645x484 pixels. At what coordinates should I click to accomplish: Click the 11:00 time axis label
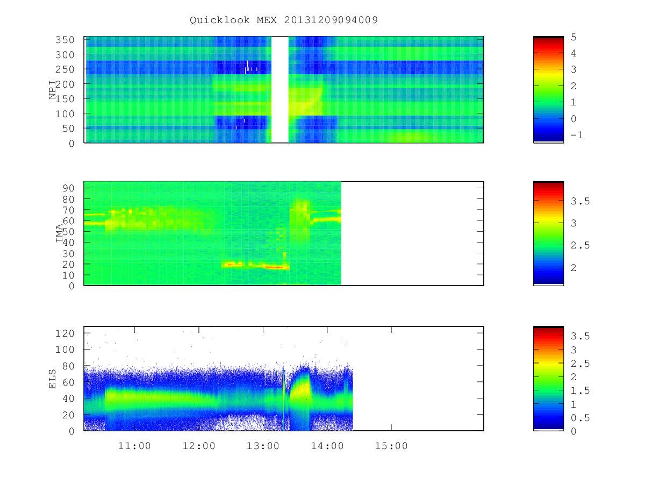tap(134, 446)
